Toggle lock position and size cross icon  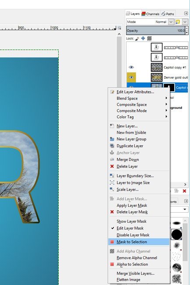(143, 38)
